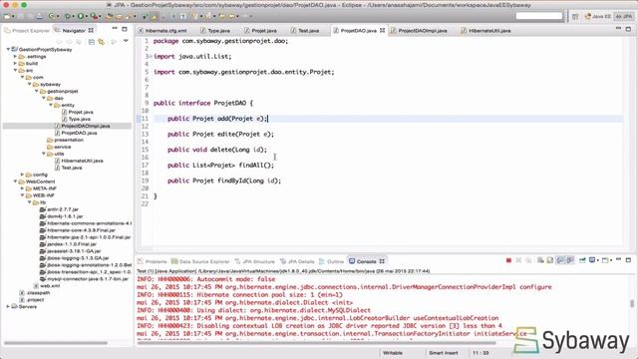Viewport: 638px width, 359px height.
Task: Minimize the Console panel
Action: (x=618, y=259)
